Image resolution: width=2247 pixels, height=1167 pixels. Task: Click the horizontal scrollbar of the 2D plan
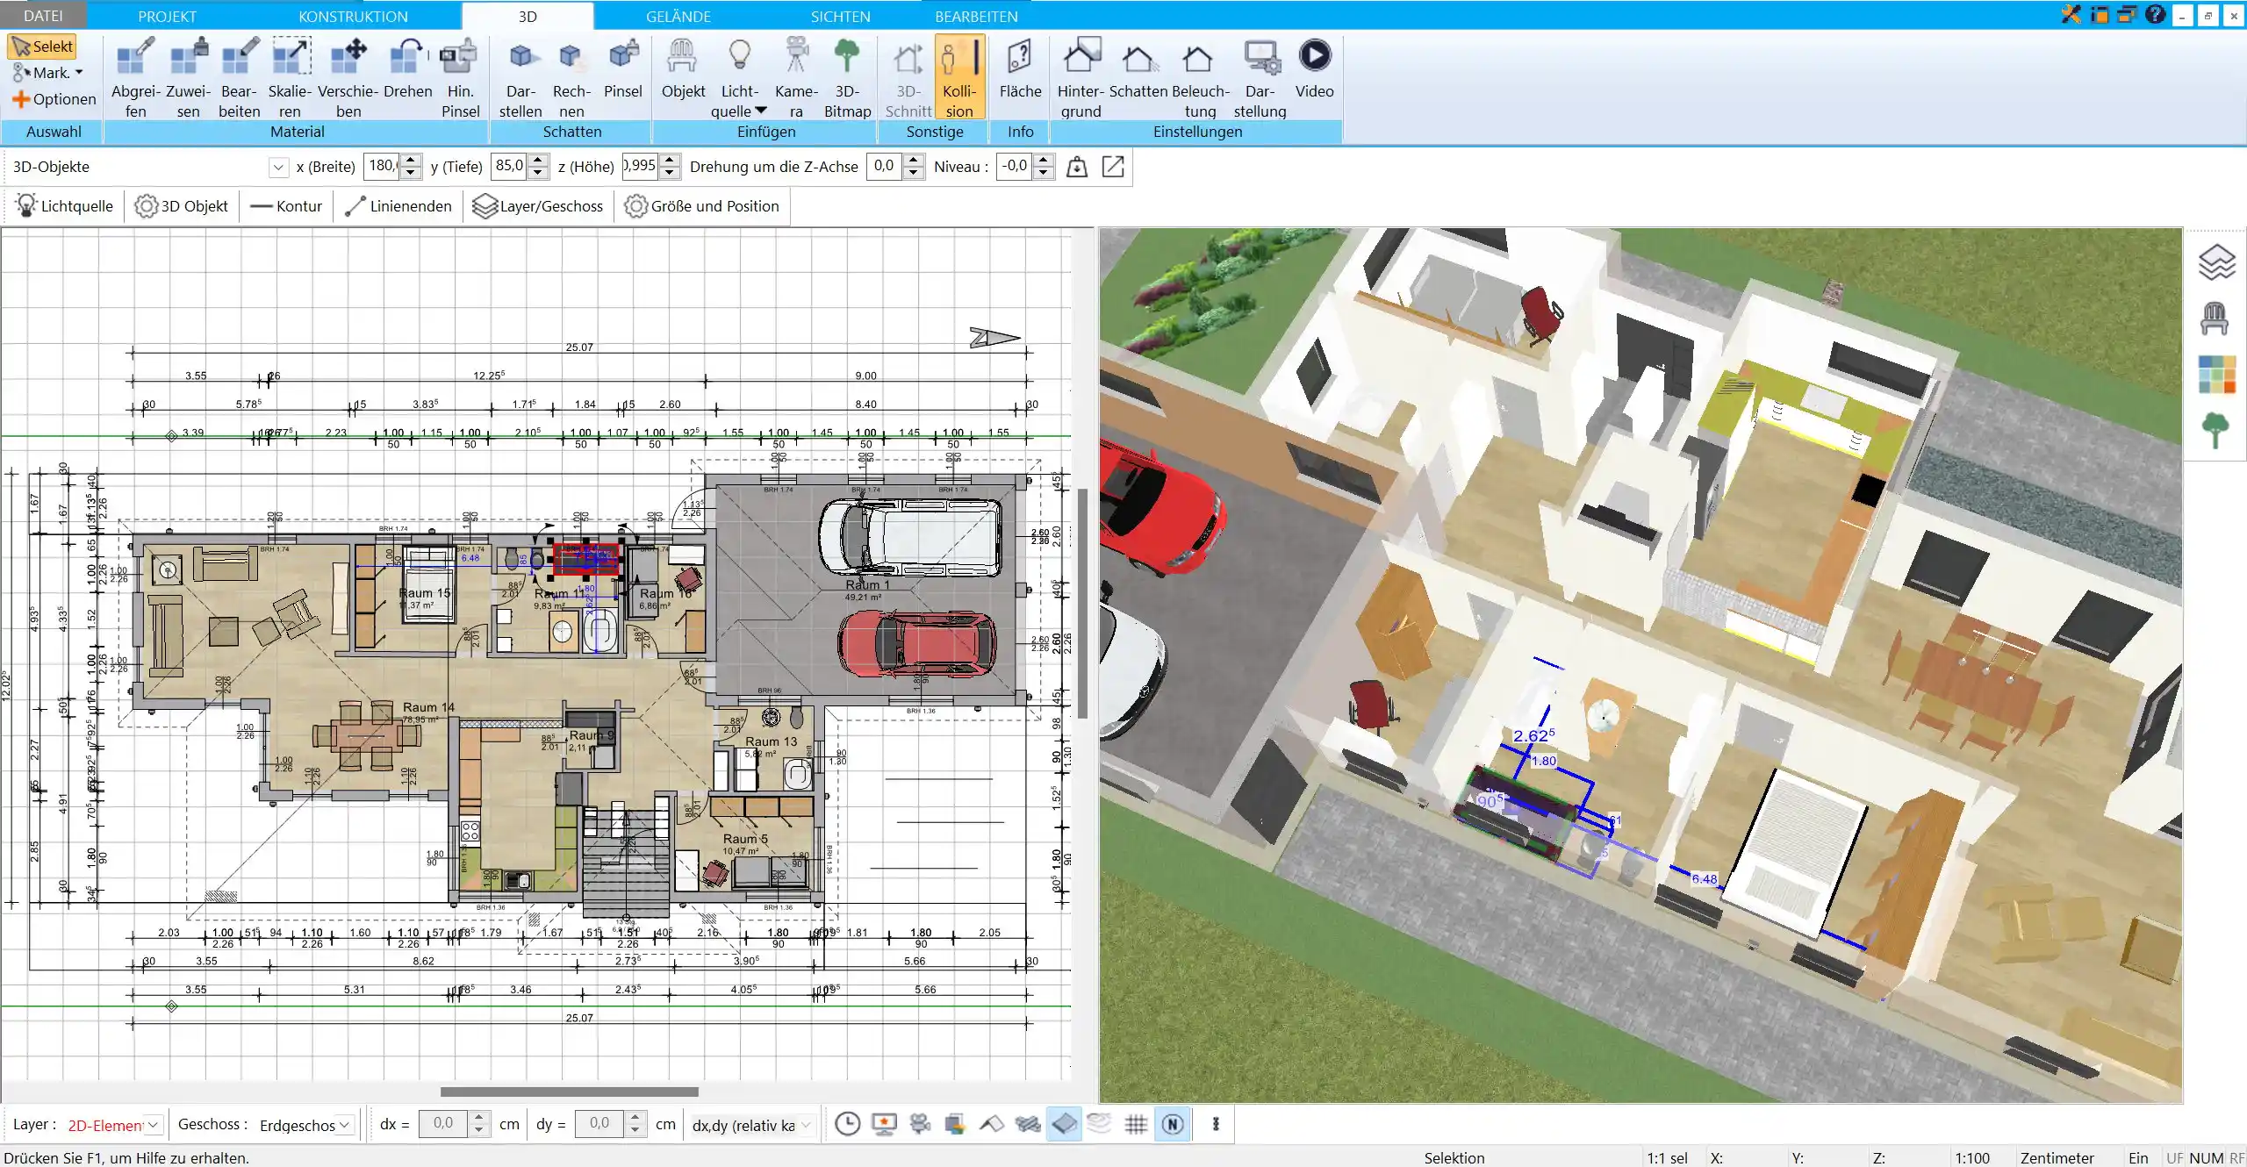click(569, 1092)
